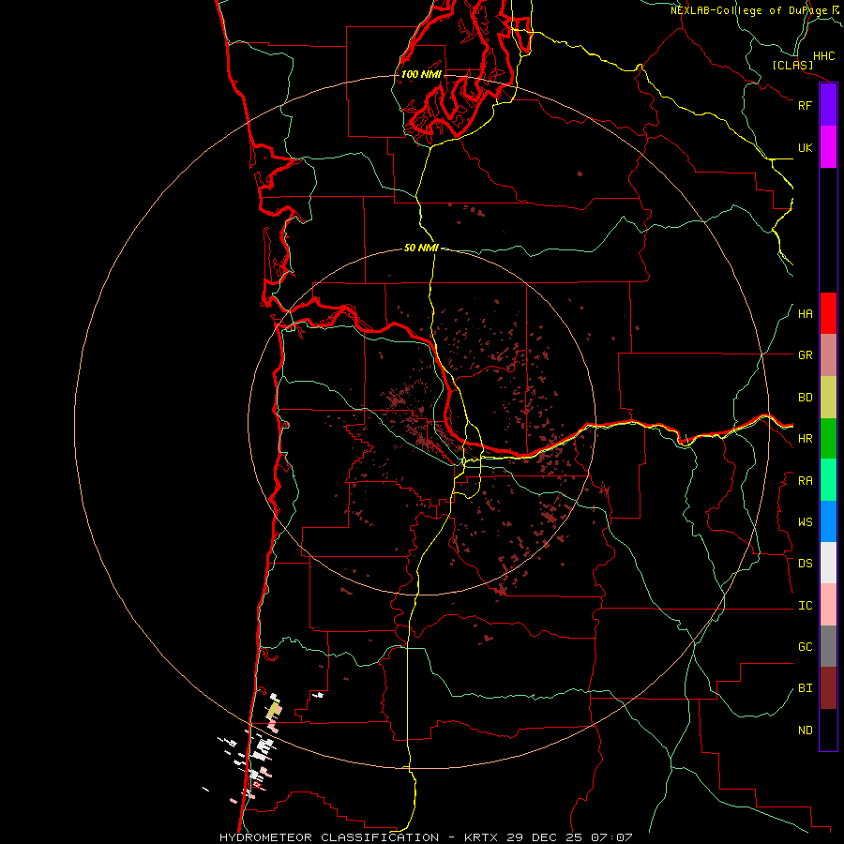Click the BI legend label
Screen dimensions: 844x844
point(805,688)
